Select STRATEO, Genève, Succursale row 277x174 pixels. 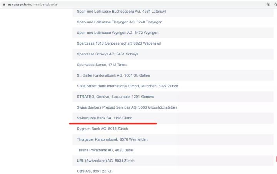173,97
